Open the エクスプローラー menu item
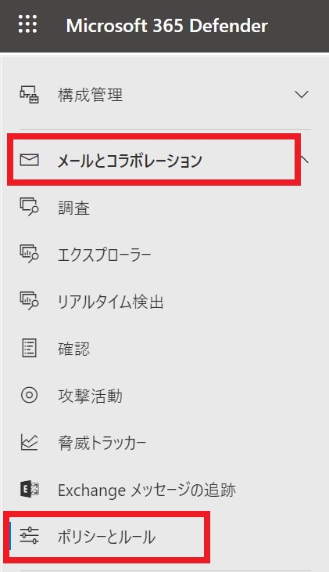This screenshot has width=329, height=572. point(105,255)
